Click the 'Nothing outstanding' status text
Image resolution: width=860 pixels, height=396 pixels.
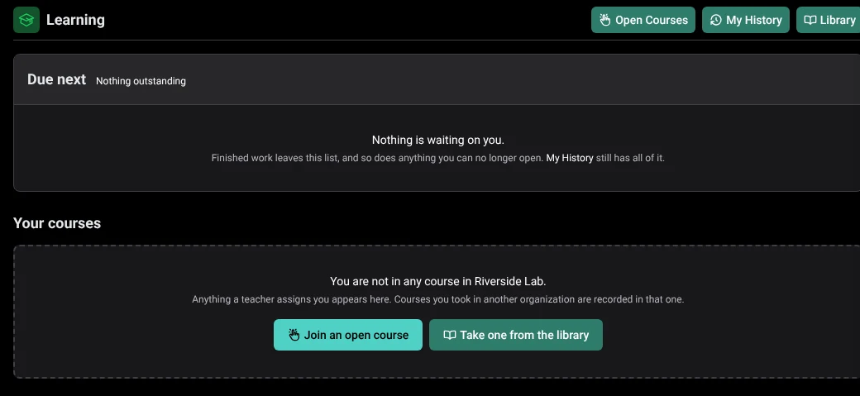[x=141, y=81]
